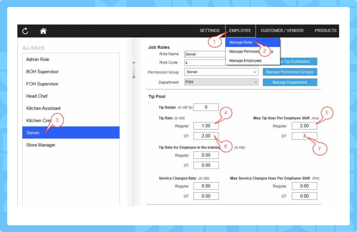Choose Manage Employees from the dropdown menu
This screenshot has width=357, height=232.
click(253, 61)
